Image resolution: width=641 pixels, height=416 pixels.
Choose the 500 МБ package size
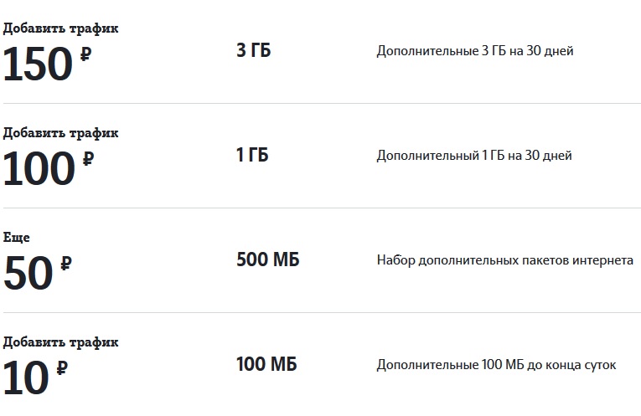tap(268, 259)
